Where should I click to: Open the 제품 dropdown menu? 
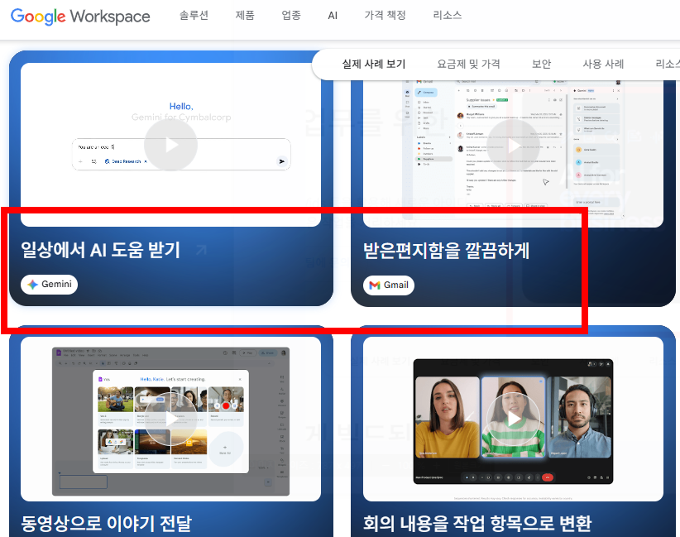[245, 15]
